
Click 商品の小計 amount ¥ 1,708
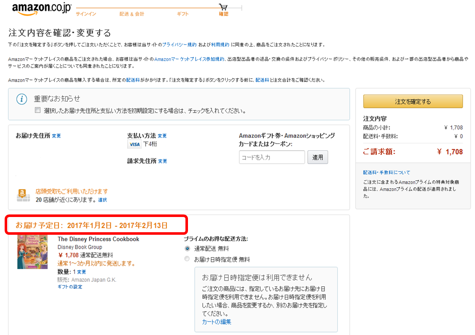pyautogui.click(x=453, y=127)
